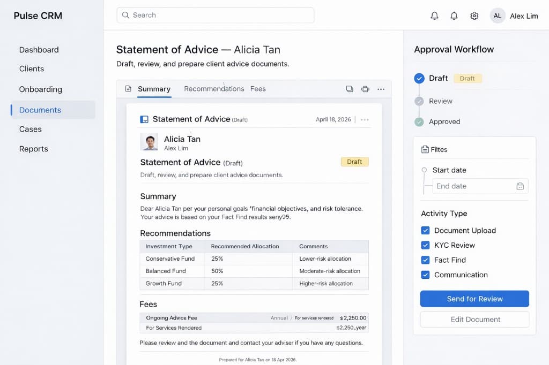Click the search magnifier icon
Image resolution: width=549 pixels, height=365 pixels.
[x=125, y=15]
